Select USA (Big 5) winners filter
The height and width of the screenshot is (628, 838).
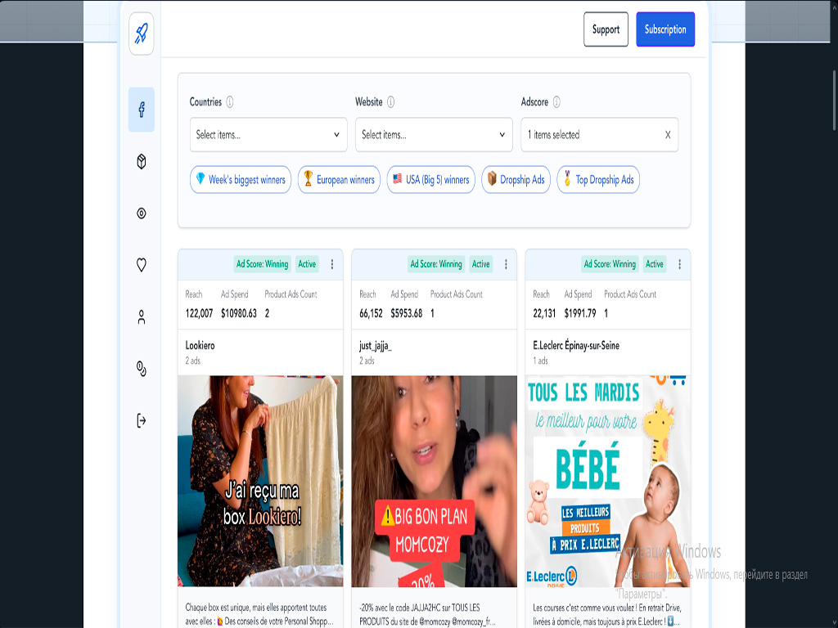(430, 179)
